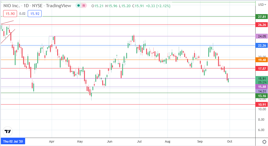Image resolution: width=268 pixels, height=146 pixels.
Task: Click the 10.00 price scale label
Action: tap(262, 109)
